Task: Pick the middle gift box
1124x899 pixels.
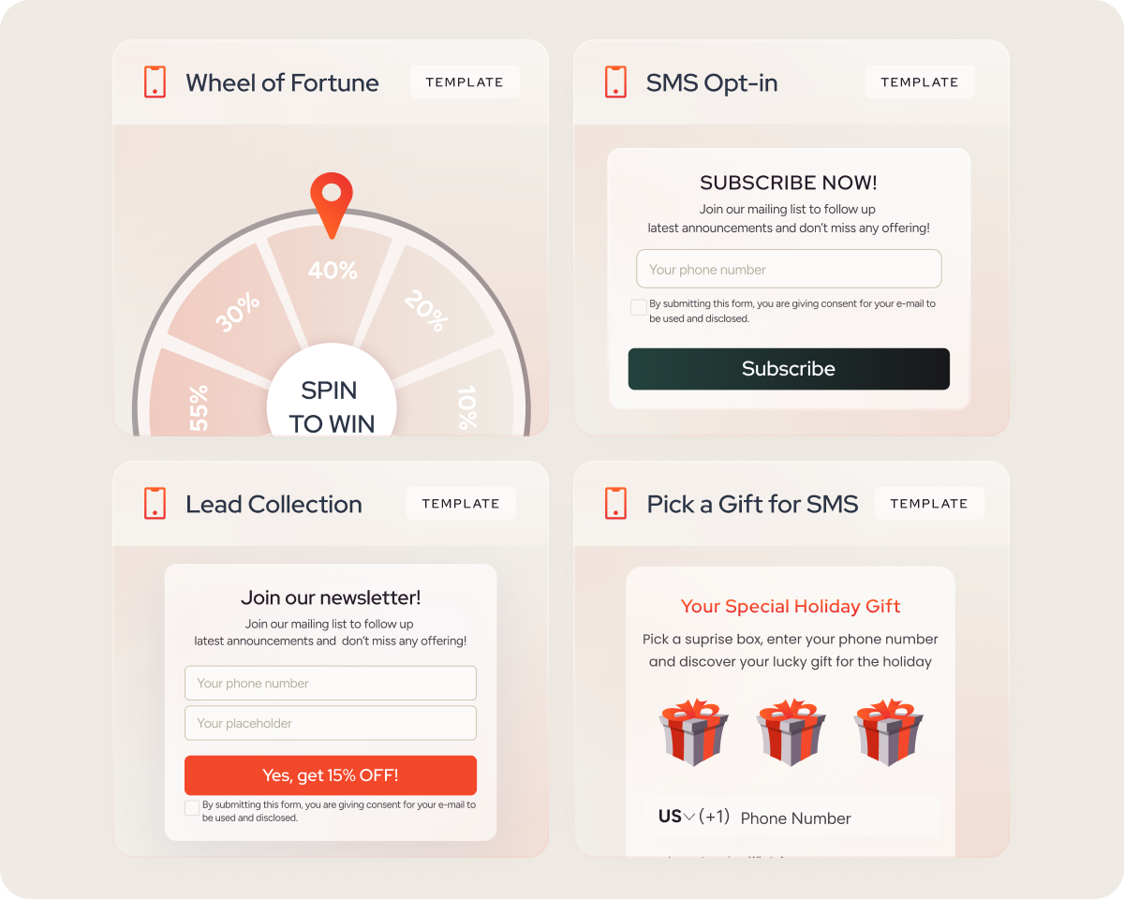Action: (791, 730)
